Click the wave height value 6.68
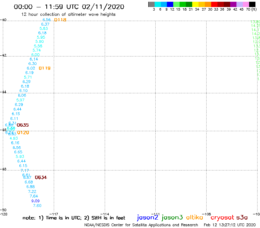Image resolution: width=260 pixels, height=228 pixels. pyautogui.click(x=29, y=182)
